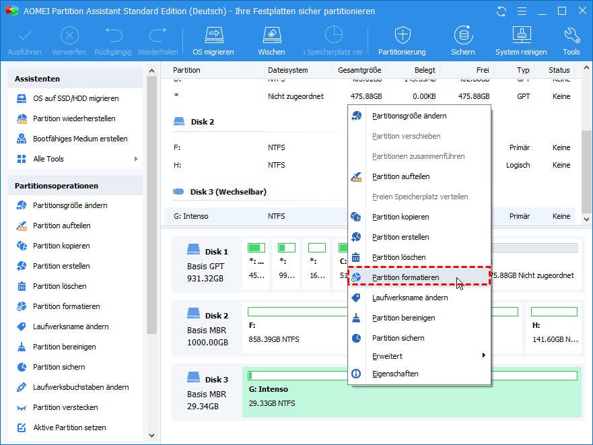The height and width of the screenshot is (445, 593).
Task: Click OS auf SSD/HDD migrieren icon in sidebar
Action: [22, 98]
